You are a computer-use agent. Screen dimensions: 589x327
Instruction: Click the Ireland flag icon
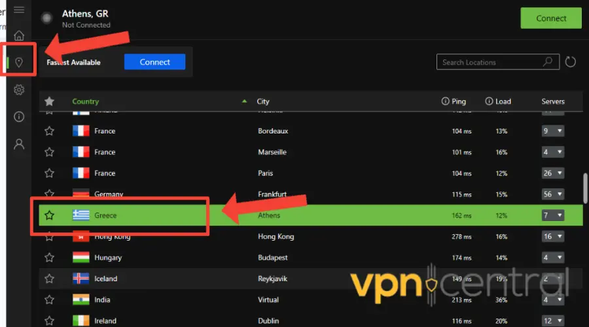[80, 320]
